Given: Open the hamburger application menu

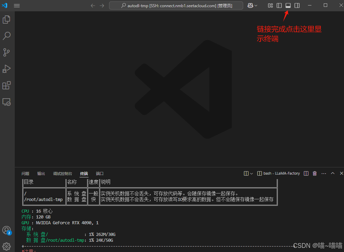Looking at the screenshot, I should (17, 5).
